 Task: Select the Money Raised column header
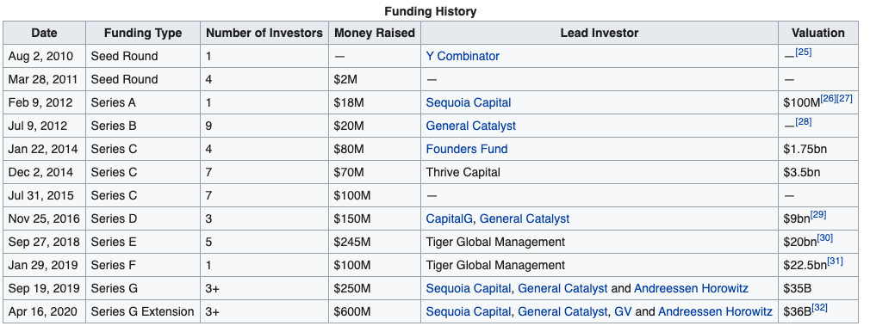click(x=375, y=33)
